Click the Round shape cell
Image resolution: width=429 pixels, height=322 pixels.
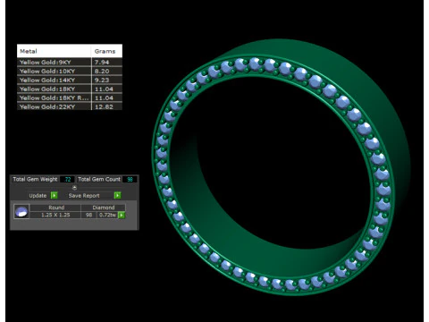55,208
